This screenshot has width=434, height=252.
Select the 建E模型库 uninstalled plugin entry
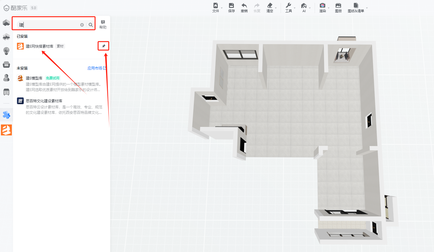pyautogui.click(x=34, y=78)
